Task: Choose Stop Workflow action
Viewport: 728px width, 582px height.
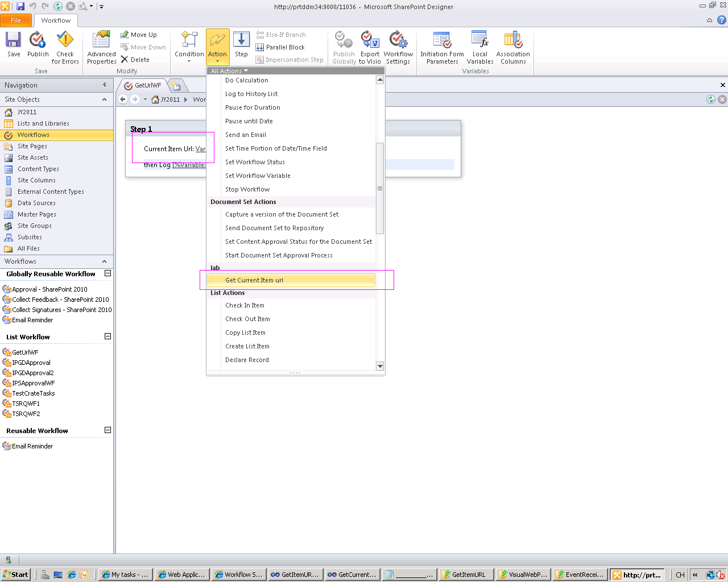Action: point(291,189)
